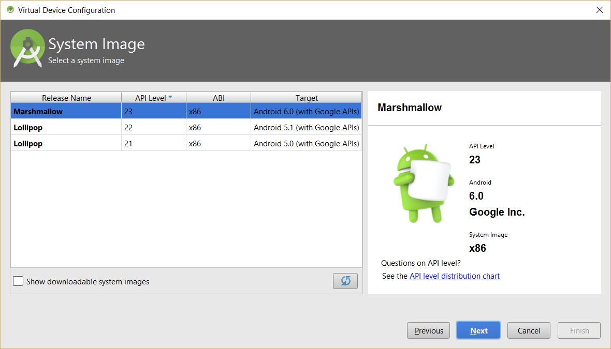The height and width of the screenshot is (349, 611).
Task: Select the Marshmallow release row
Action: coord(186,111)
